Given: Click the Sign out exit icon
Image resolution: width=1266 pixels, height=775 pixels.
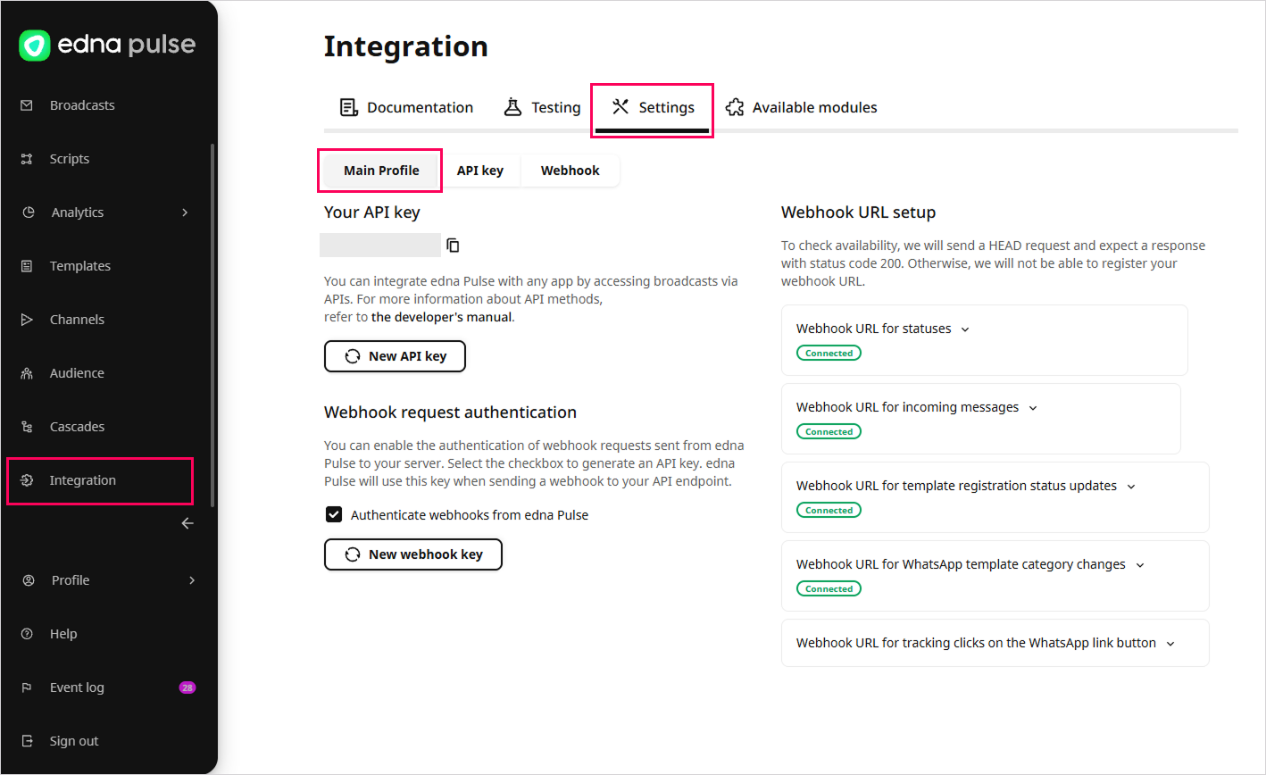Looking at the screenshot, I should click(x=27, y=741).
